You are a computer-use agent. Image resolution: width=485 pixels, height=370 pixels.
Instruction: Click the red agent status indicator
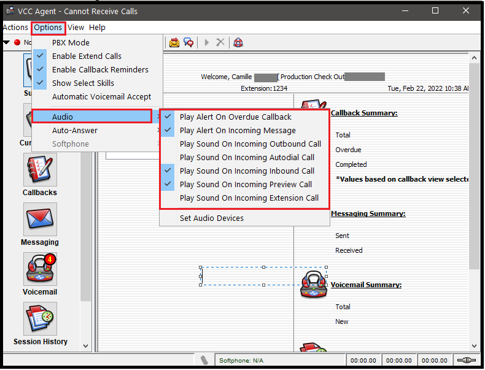tap(17, 42)
